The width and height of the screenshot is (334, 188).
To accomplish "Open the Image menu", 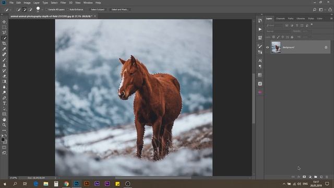I will (27, 3).
